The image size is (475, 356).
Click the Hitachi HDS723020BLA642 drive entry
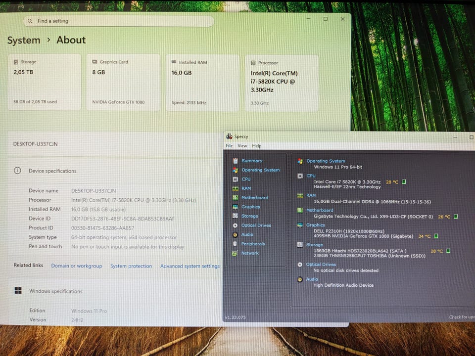(360, 251)
